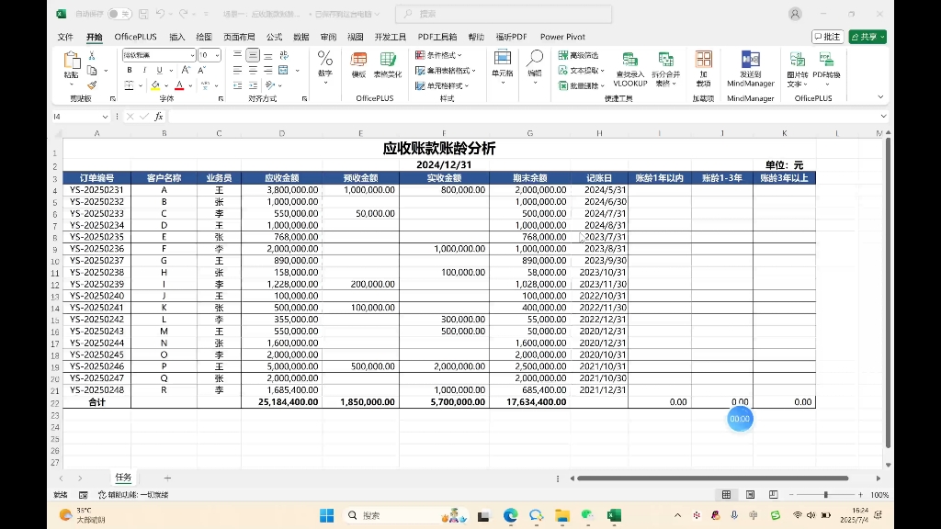
Task: Save the workbook from the title bar
Action: 143,14
